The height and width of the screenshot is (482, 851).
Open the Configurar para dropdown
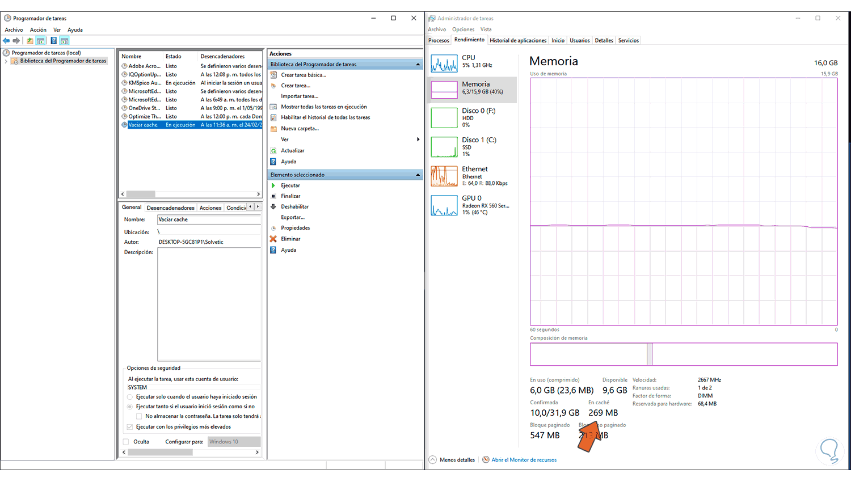[234, 442]
